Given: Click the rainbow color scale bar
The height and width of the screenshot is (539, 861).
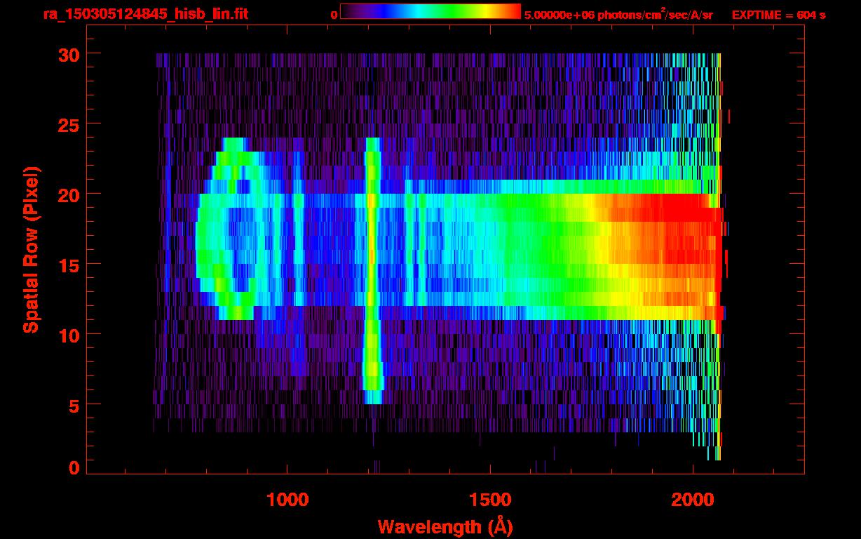Looking at the screenshot, I should 430,12.
